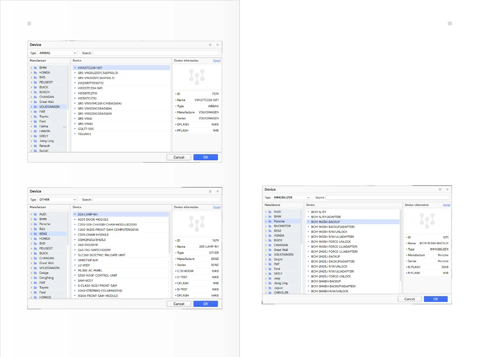Image resolution: width=479 pixels, height=357 pixels.
Task: Open Type dropdown in OTHER Device window
Action: tap(58, 200)
